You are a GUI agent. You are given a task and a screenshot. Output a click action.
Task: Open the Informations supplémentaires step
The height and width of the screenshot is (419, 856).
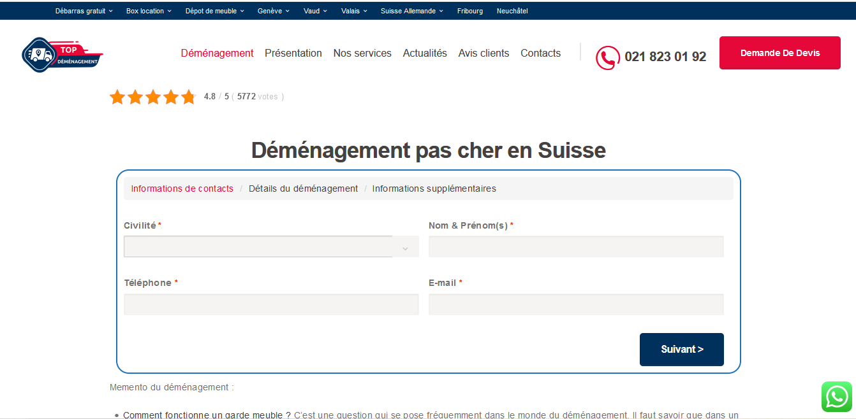pyautogui.click(x=434, y=188)
